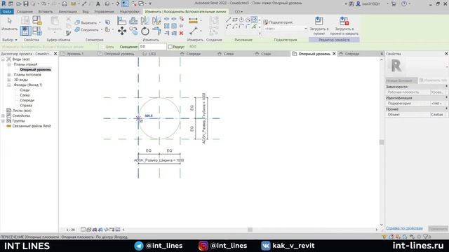Switch to the Слева view tab

coord(229,54)
